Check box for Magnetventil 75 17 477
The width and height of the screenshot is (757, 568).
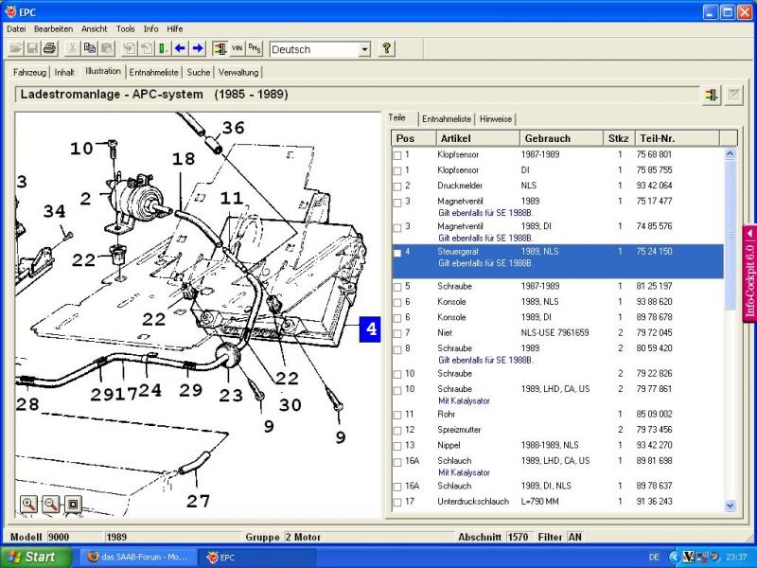397,203
